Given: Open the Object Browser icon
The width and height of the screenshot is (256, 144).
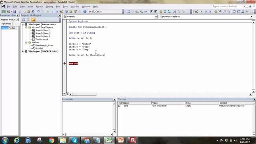Looking at the screenshot, I should pos(75,12).
